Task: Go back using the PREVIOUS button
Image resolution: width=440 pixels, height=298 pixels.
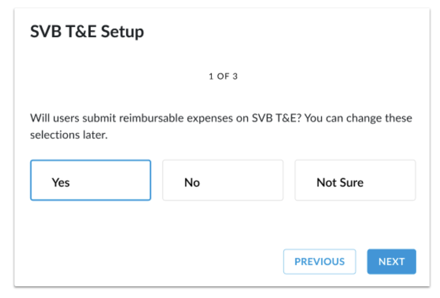Action: [x=320, y=262]
